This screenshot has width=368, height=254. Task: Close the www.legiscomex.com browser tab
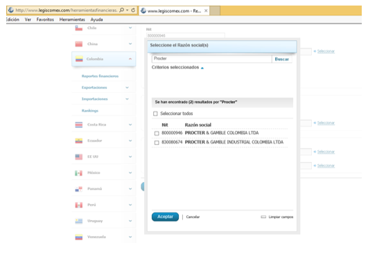point(206,10)
